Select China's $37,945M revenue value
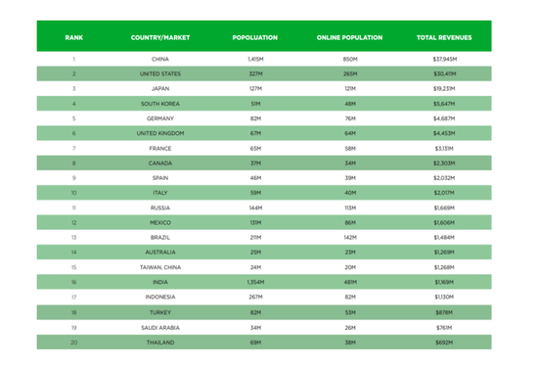This screenshot has height=369, width=538. 445,59
